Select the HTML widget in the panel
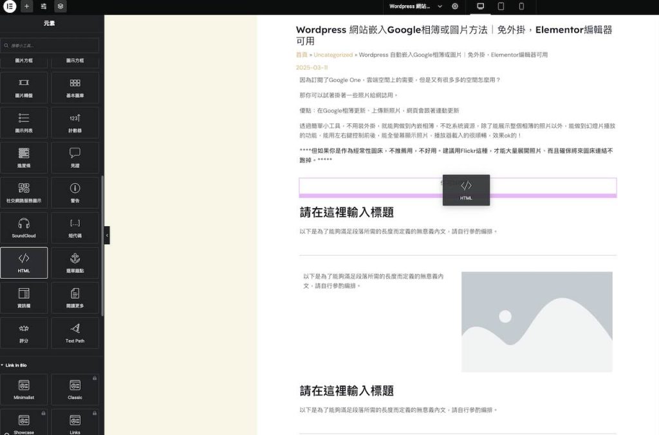This screenshot has width=659, height=435. click(x=24, y=263)
